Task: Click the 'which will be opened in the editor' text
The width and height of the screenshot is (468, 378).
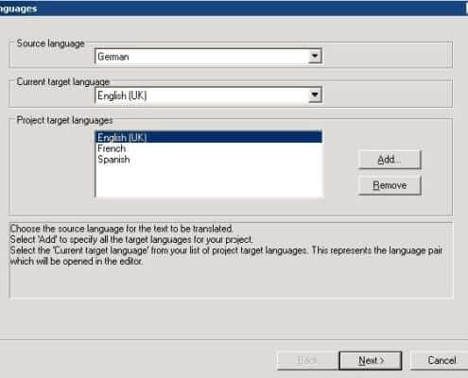Action: [x=77, y=261]
